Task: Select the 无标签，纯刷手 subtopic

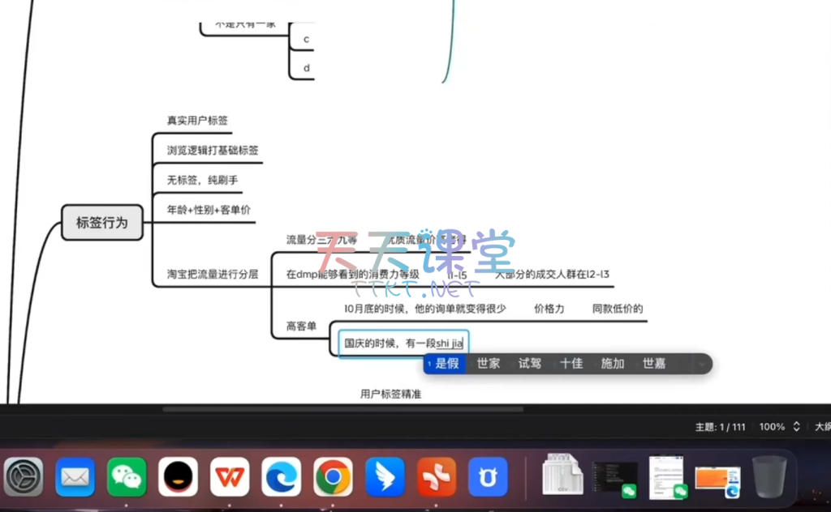Action: 202,180
